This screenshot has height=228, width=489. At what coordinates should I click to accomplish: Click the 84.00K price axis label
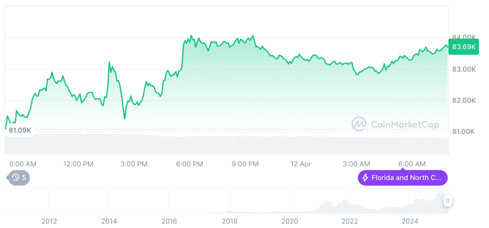462,38
